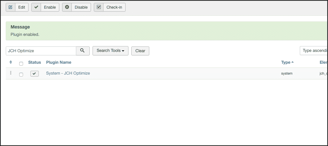Click the Disable toolbar button label
The height and width of the screenshot is (146, 328).
[81, 7]
